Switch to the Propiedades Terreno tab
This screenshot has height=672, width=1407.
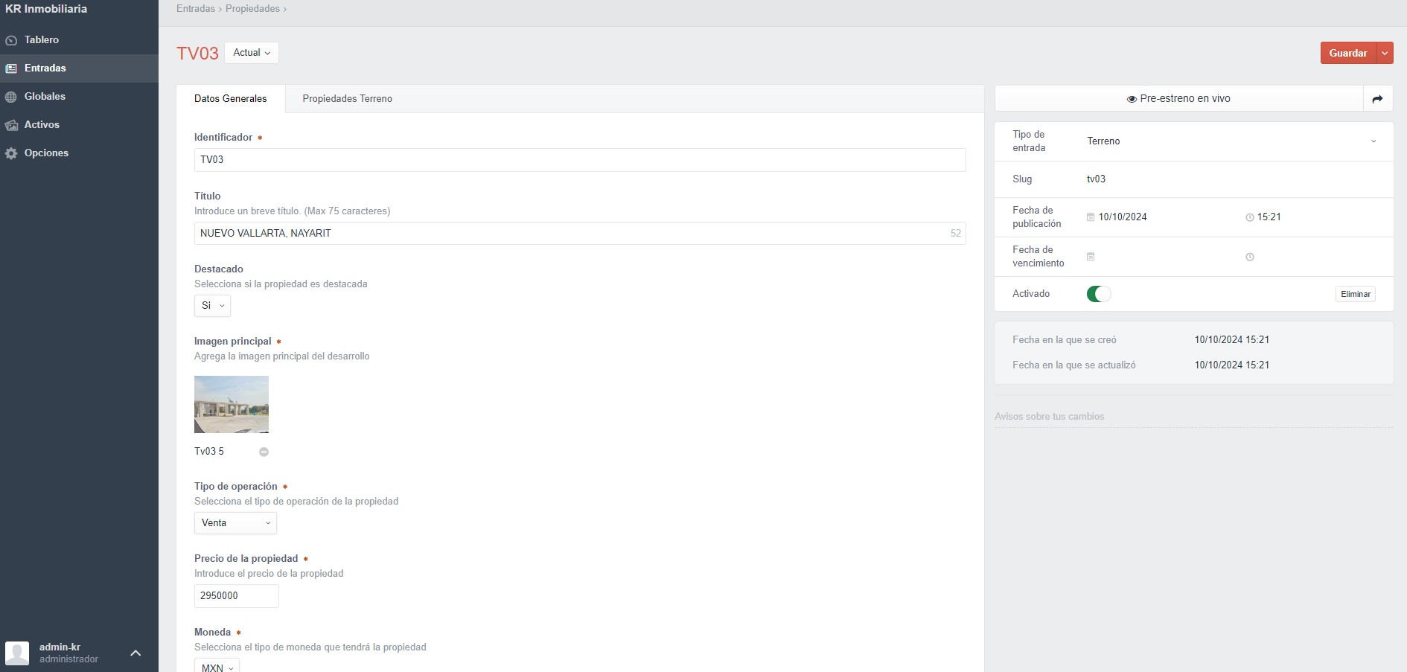(x=347, y=99)
